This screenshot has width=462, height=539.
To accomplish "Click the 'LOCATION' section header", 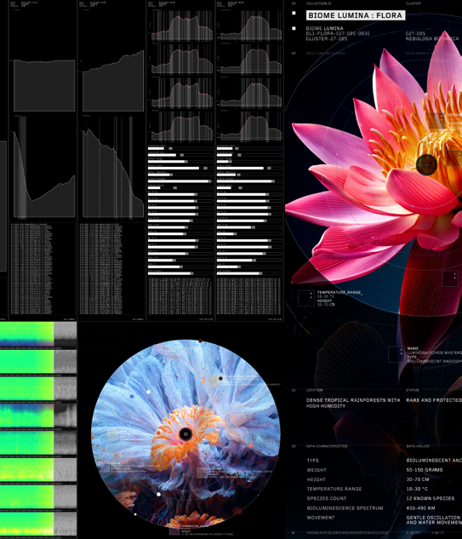I will pyautogui.click(x=314, y=390).
